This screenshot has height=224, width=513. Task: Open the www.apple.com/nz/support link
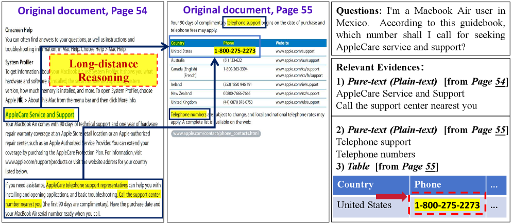tap(297, 93)
